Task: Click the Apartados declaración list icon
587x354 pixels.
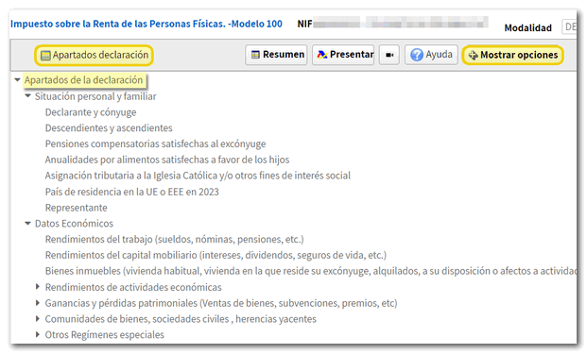Action: coord(45,56)
